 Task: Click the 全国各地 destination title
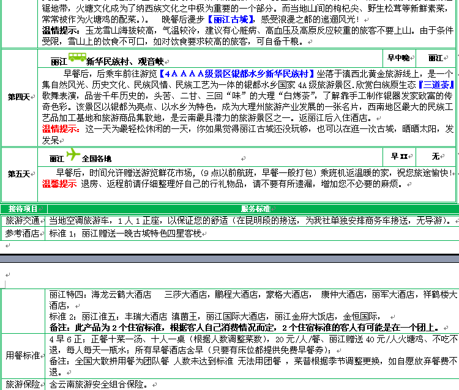[97, 158]
